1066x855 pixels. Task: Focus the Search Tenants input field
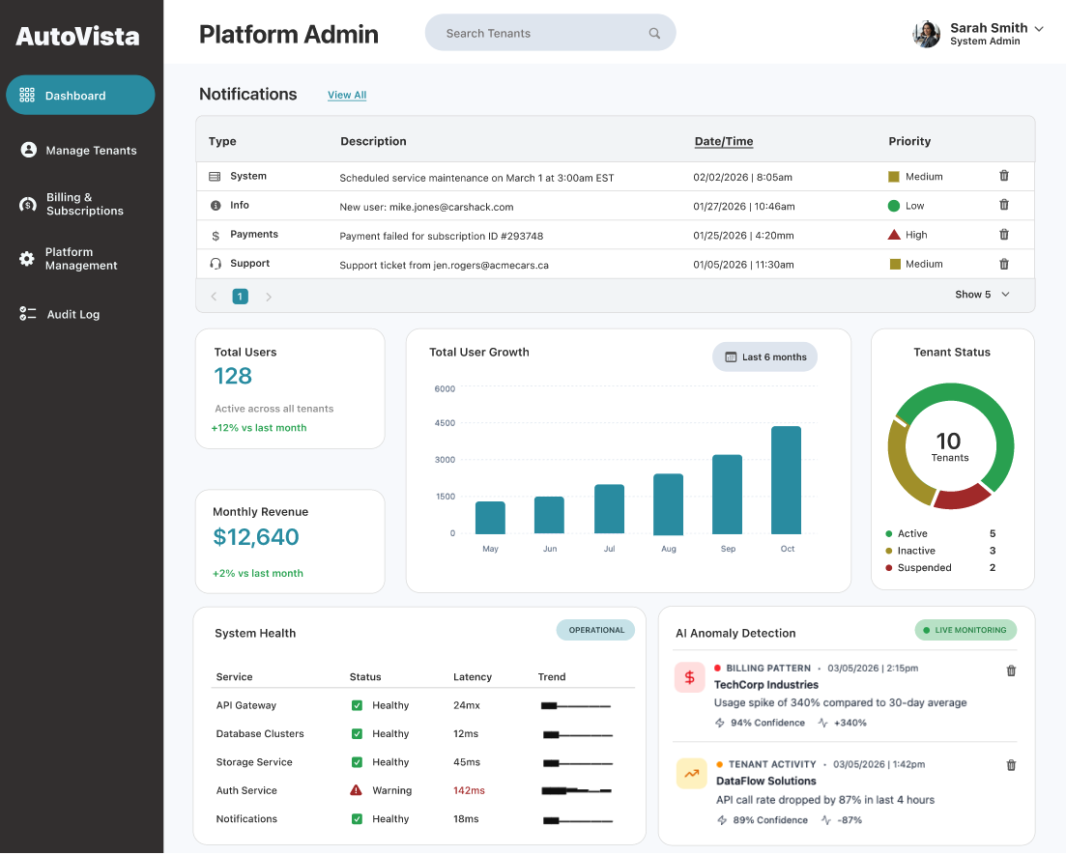tap(536, 33)
